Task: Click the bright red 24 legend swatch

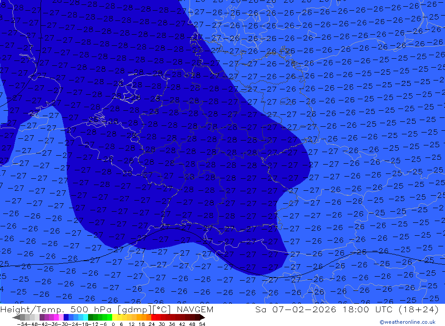Action: tap(154, 318)
